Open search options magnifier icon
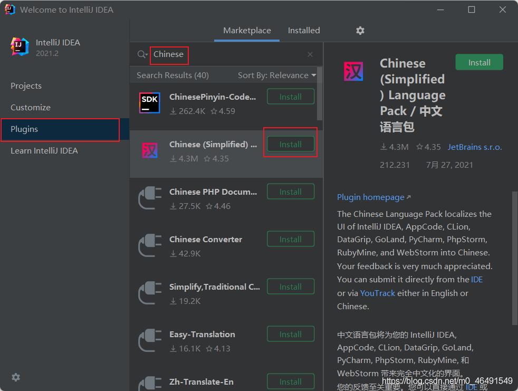This screenshot has width=518, height=391. click(142, 54)
